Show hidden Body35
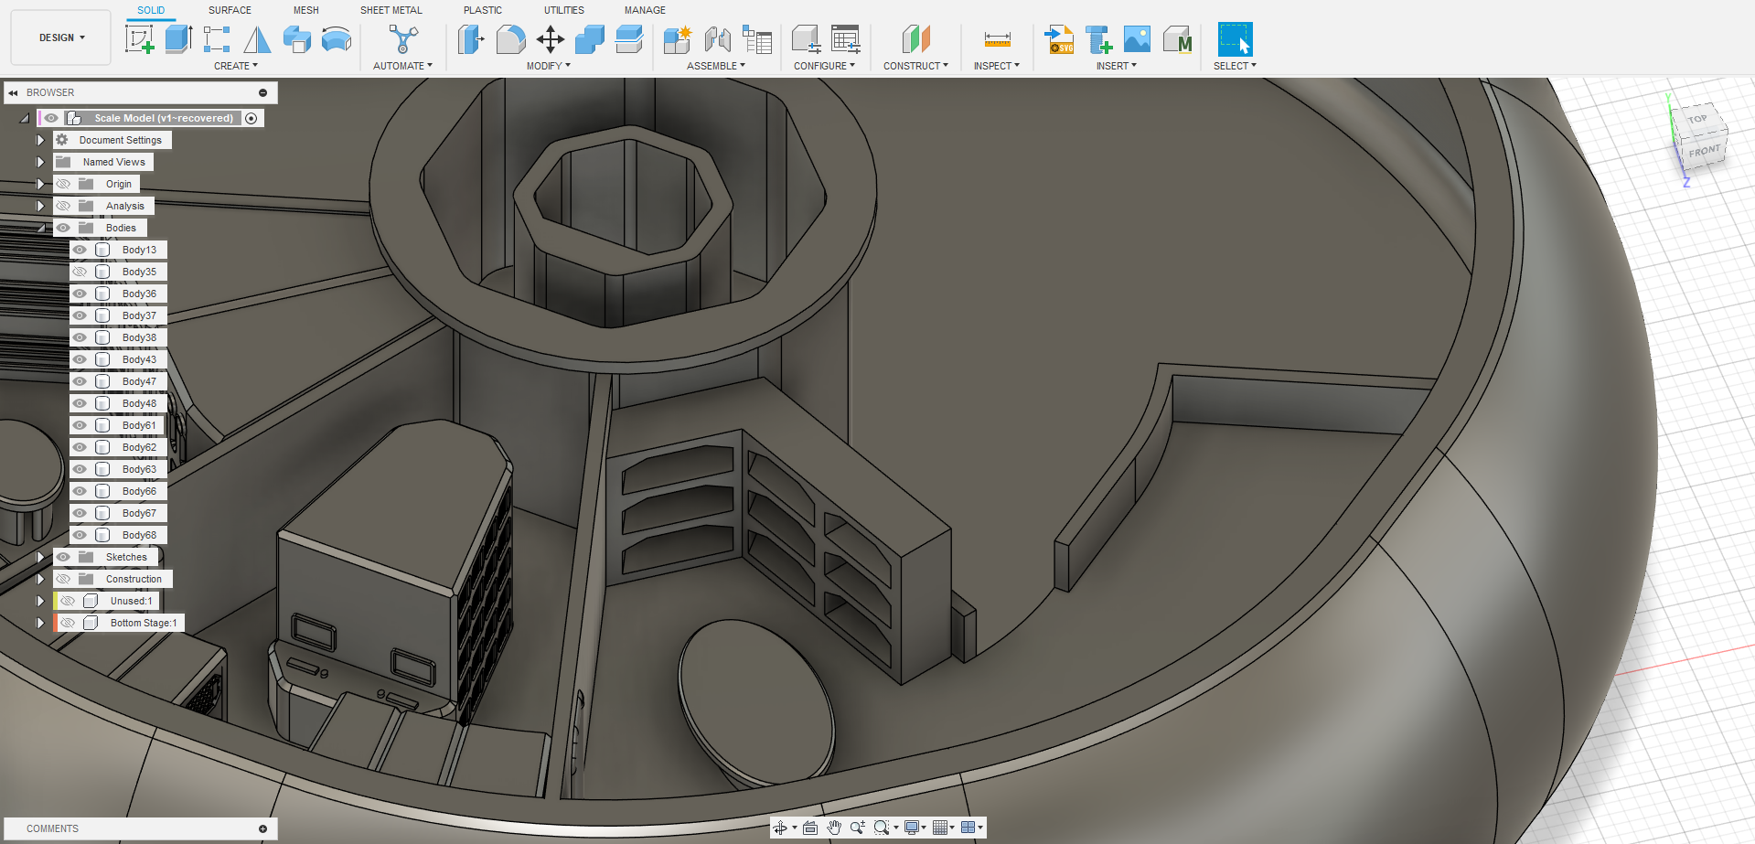Viewport: 1755px width, 844px height. pyautogui.click(x=80, y=272)
